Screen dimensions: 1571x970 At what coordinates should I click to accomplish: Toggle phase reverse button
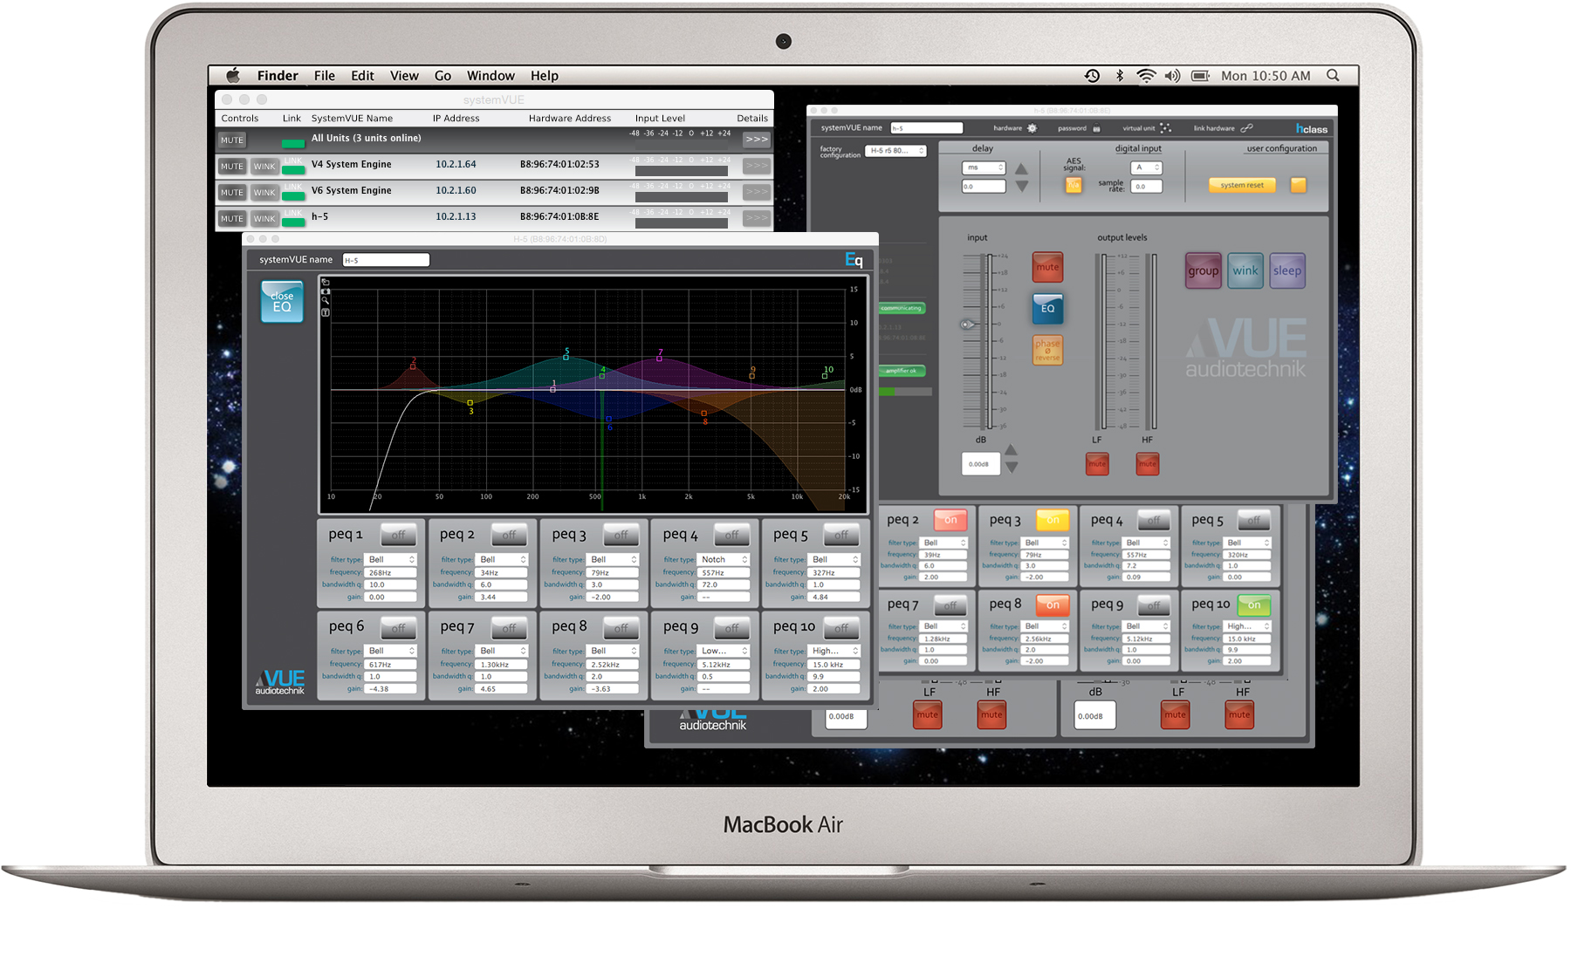[1047, 350]
